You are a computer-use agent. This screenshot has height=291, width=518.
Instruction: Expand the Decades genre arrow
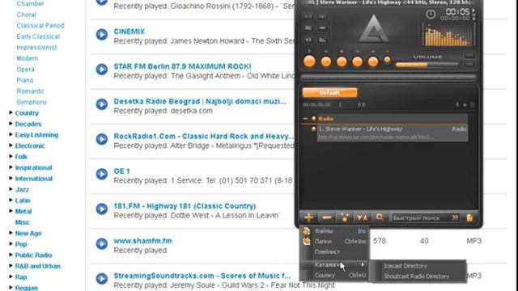(x=11, y=124)
